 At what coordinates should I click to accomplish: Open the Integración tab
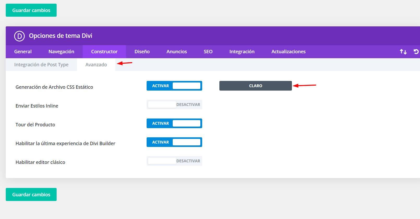click(242, 52)
